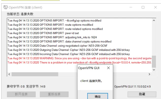Image resolution: width=161 pixels, height=99 pixels.
Task: Click the greyed 断开连接 button
Action: pos(21,94)
